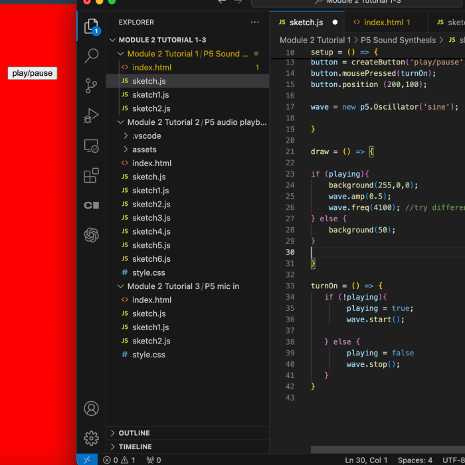Click the go back navigation arrow
The height and width of the screenshot is (465, 465).
(x=222, y=2)
